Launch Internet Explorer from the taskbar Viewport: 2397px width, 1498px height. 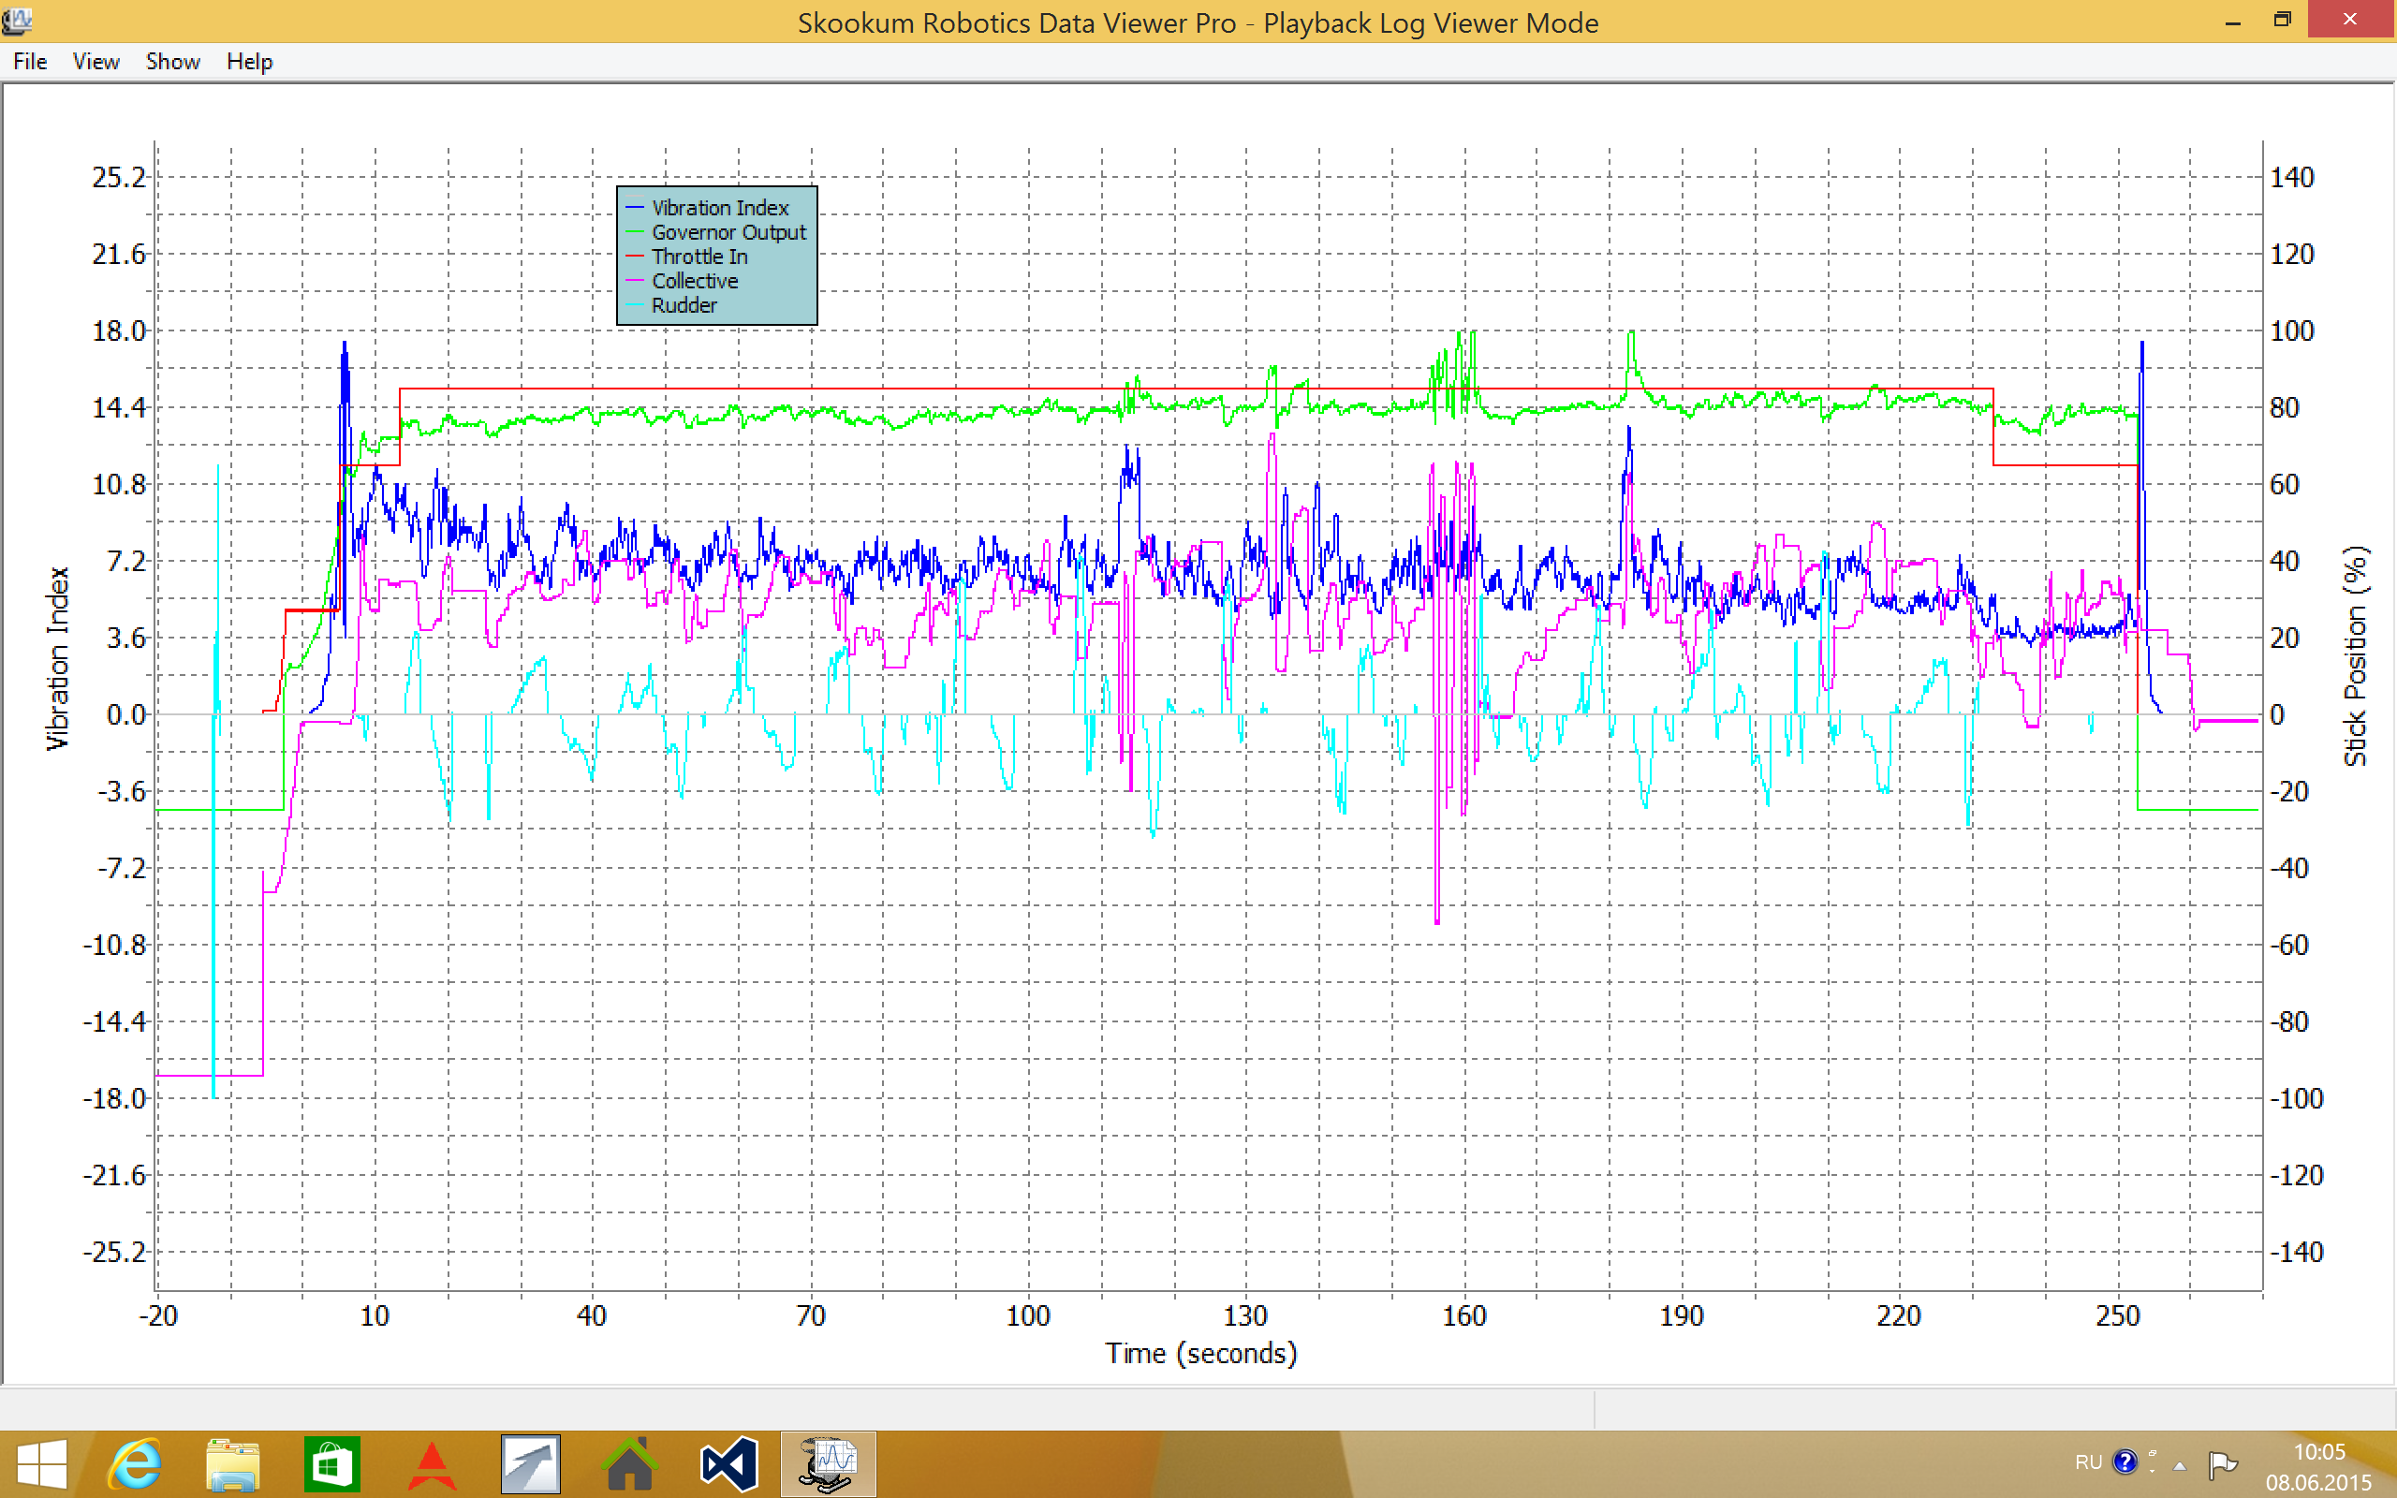point(135,1463)
